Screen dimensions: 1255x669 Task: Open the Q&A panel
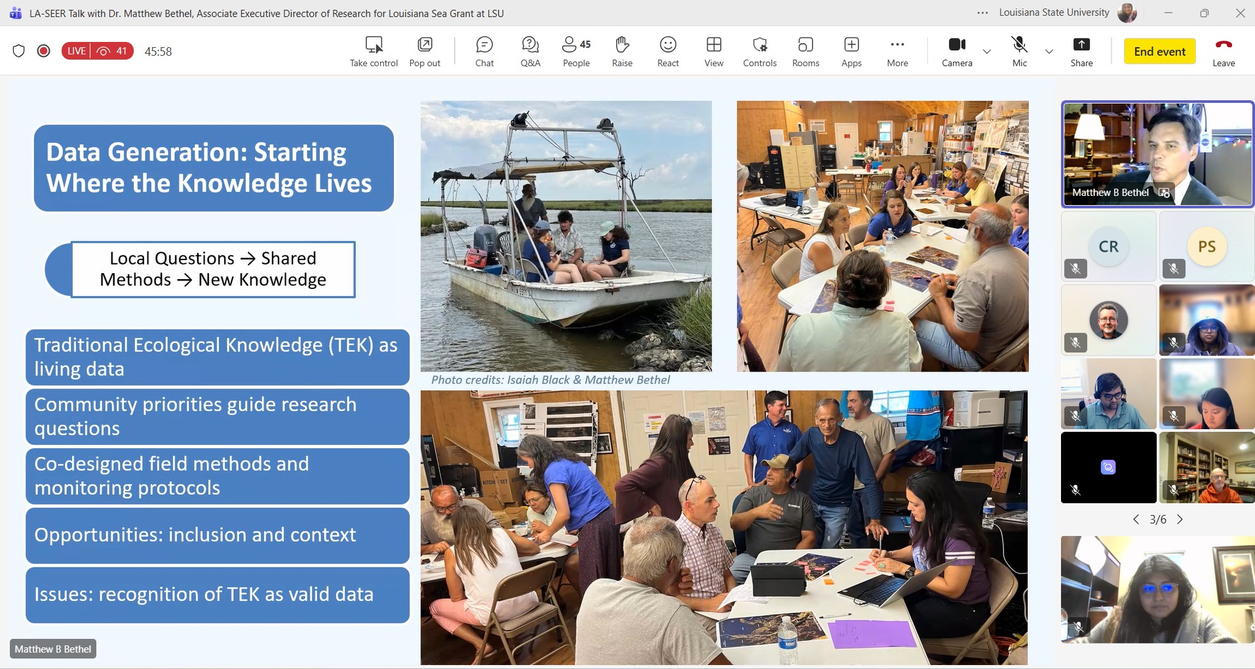[530, 51]
